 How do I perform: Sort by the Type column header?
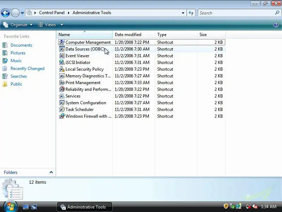point(176,34)
